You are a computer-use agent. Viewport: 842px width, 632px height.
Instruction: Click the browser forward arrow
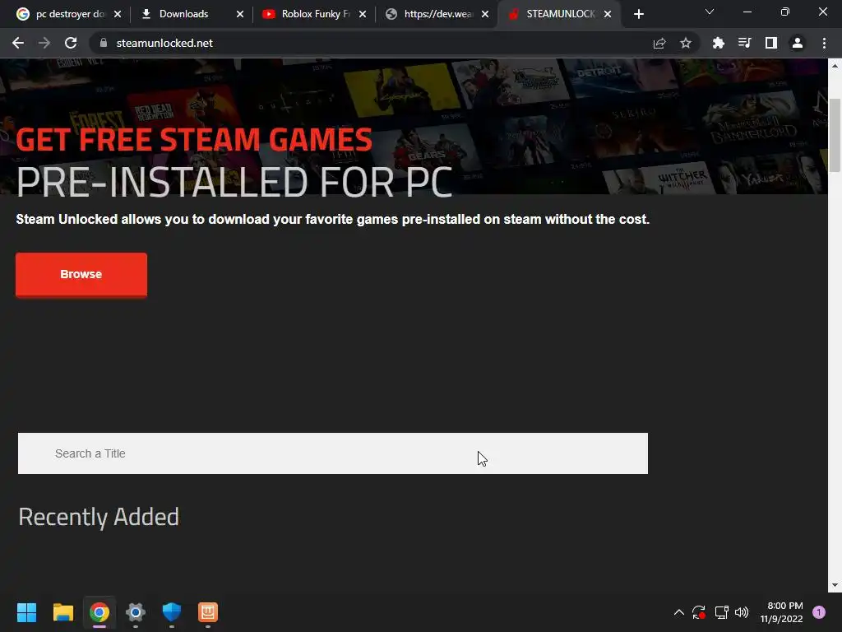44,43
